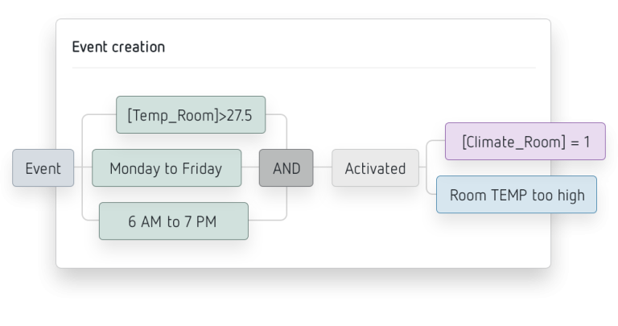The image size is (618, 326).
Task: Select the [Climate_Room] = 1 action block
Action: (525, 141)
